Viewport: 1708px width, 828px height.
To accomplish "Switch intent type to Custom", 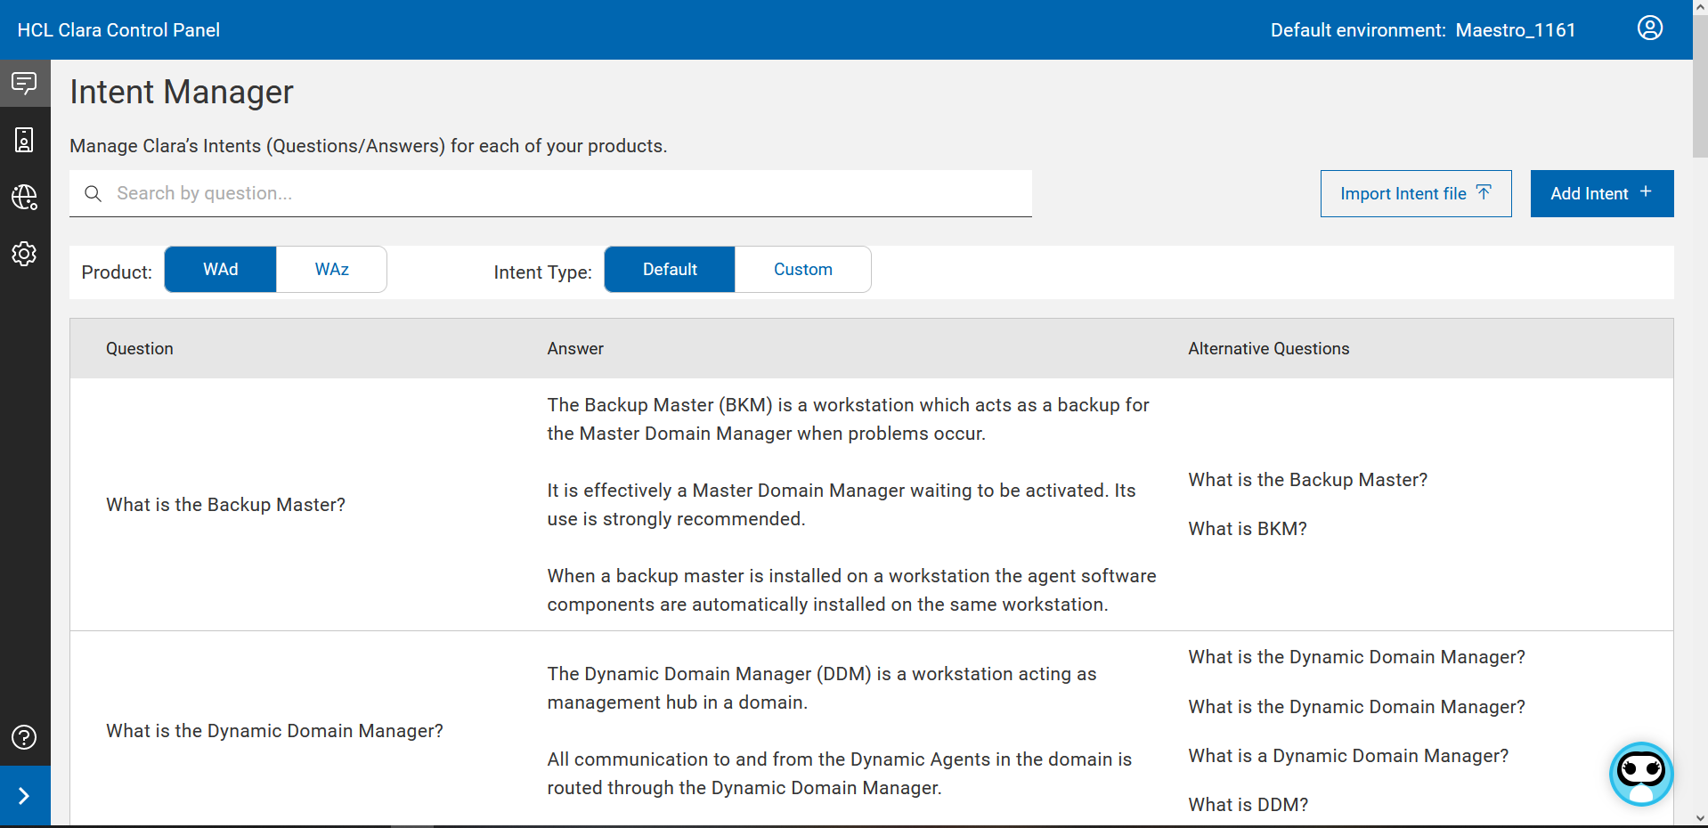I will [802, 270].
